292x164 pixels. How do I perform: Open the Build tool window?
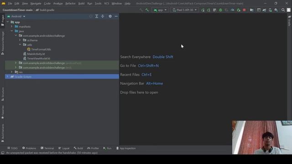point(78,148)
